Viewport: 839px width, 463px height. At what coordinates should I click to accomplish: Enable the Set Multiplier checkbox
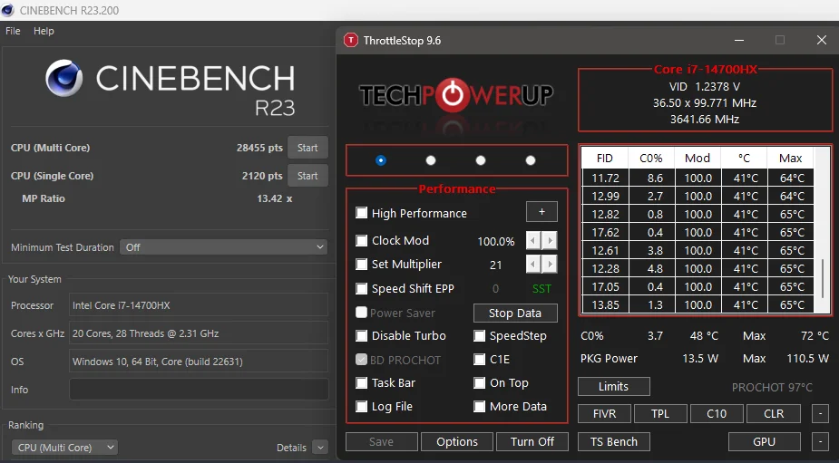(362, 264)
